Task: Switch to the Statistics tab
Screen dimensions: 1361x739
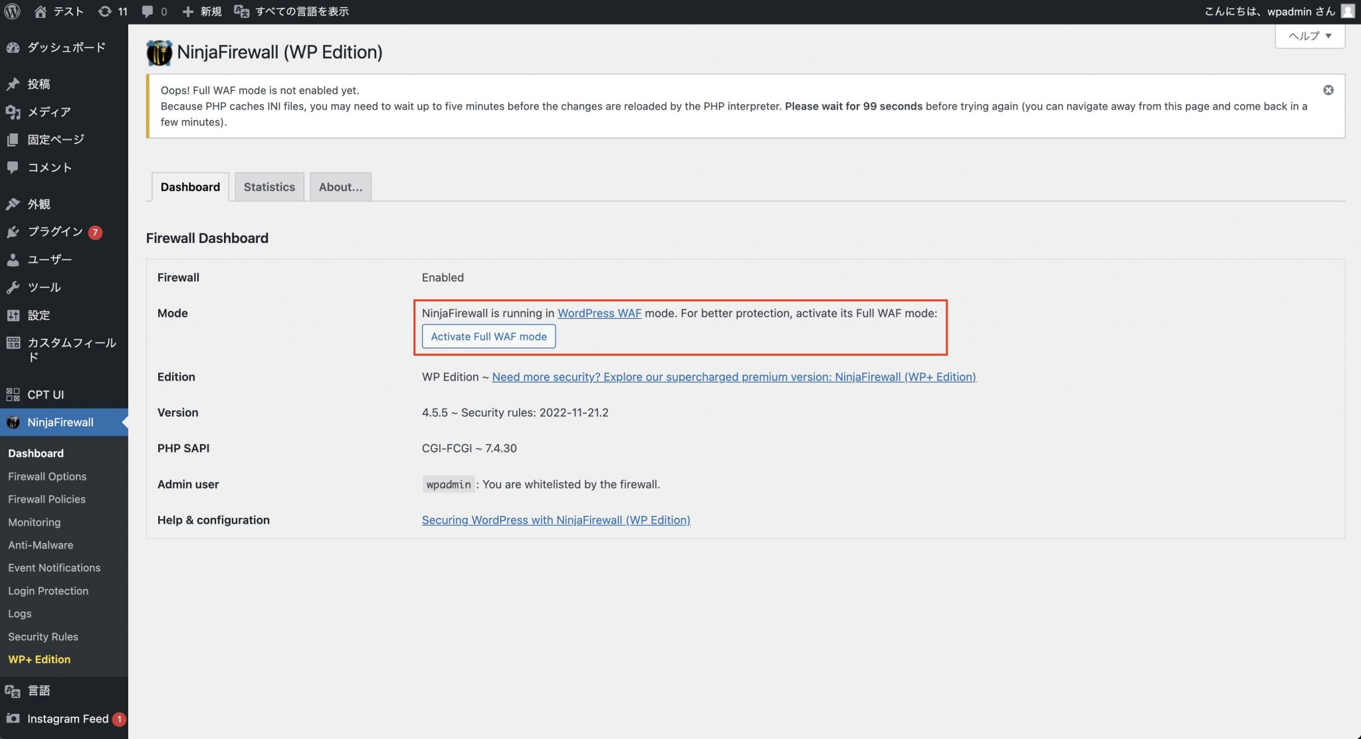Action: coord(269,187)
